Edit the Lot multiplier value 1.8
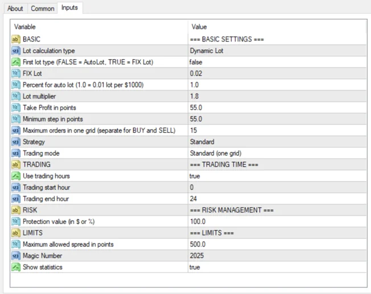The height and width of the screenshot is (294, 371). pos(277,96)
